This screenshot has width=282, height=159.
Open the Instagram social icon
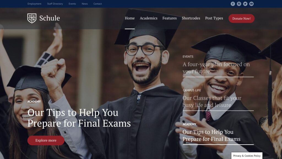239,4
